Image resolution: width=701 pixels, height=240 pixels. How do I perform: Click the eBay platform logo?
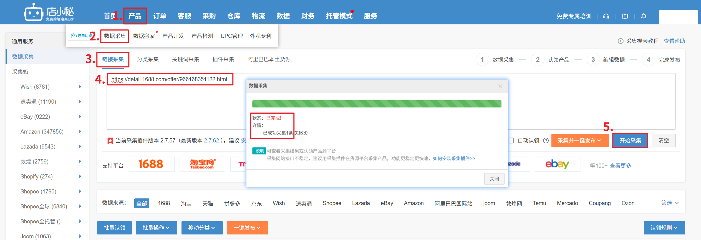(x=557, y=164)
